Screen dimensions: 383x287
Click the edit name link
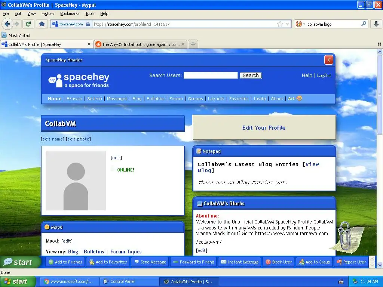(x=52, y=139)
